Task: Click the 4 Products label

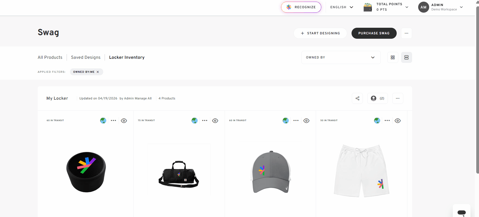Action: click(x=167, y=98)
